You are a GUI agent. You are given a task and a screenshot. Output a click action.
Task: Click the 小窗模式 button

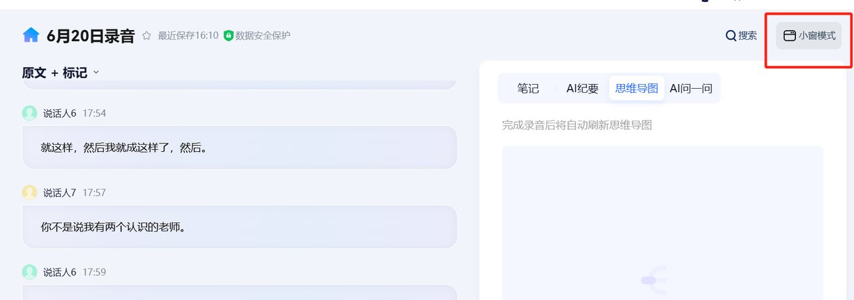coord(809,36)
